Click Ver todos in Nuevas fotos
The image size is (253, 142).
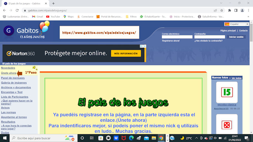236,78
